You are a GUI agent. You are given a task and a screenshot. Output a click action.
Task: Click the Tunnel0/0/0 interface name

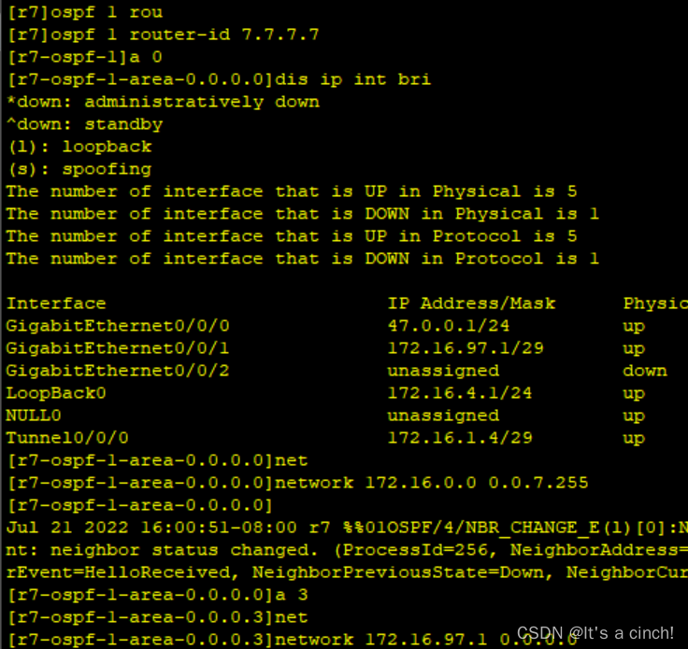tap(67, 438)
